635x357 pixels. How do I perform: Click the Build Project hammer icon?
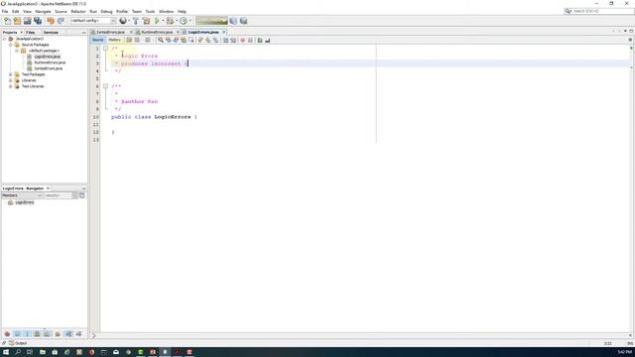[x=136, y=21]
